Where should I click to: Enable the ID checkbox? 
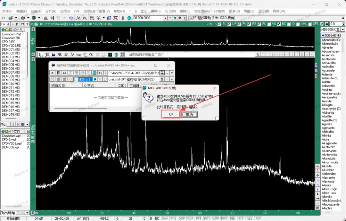289,24
